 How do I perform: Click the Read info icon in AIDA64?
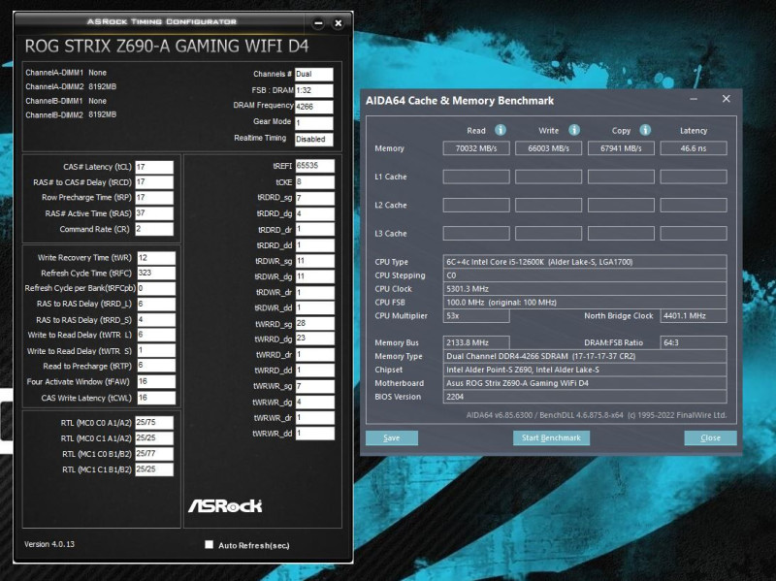tap(501, 130)
